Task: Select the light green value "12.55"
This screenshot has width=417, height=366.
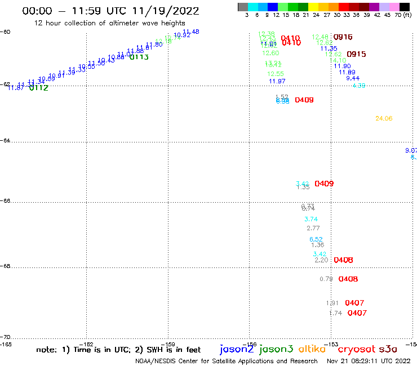Action: coord(276,74)
